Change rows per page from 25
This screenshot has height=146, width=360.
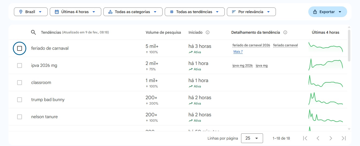tap(252, 138)
